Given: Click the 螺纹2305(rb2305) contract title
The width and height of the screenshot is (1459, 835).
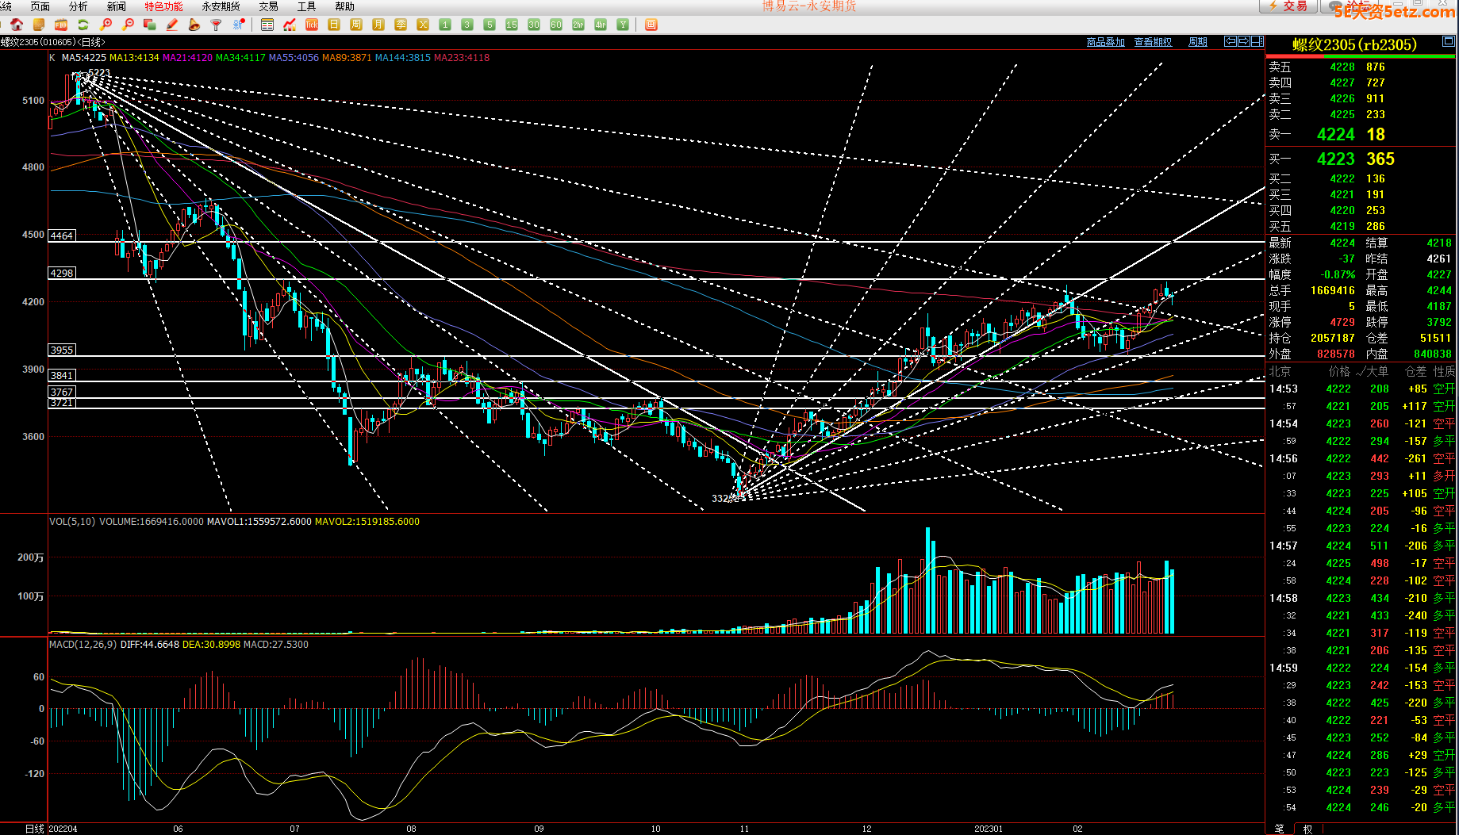Looking at the screenshot, I should tap(1354, 44).
